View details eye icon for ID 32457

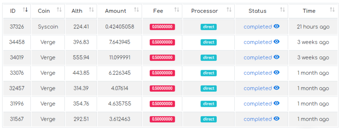pyautogui.click(x=277, y=88)
